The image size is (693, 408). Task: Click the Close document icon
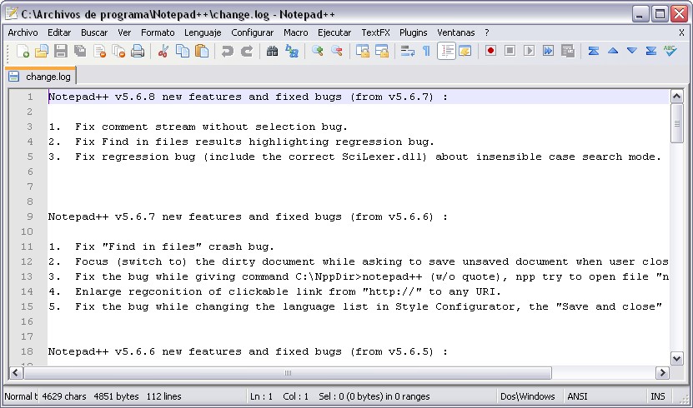point(99,51)
